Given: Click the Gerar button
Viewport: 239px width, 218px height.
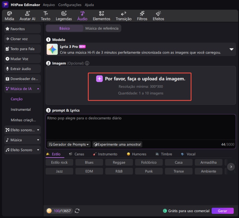Looking at the screenshot, I should click(x=223, y=211).
